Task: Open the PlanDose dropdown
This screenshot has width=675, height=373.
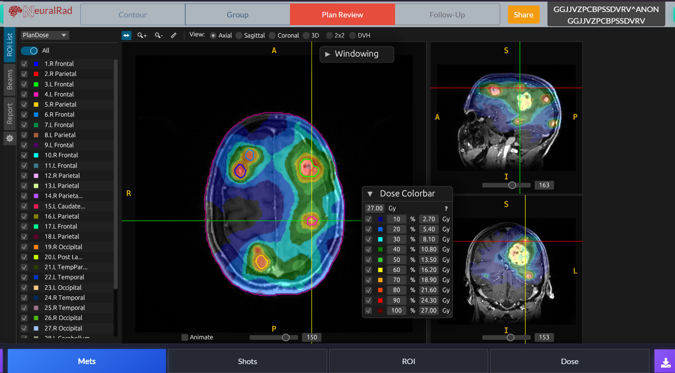Action: pos(45,35)
